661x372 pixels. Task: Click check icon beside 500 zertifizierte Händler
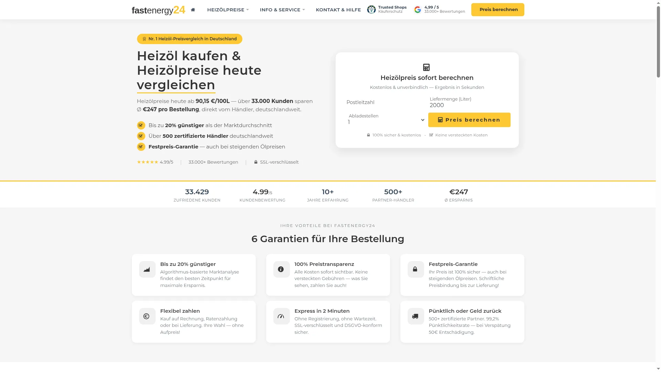pos(141,136)
